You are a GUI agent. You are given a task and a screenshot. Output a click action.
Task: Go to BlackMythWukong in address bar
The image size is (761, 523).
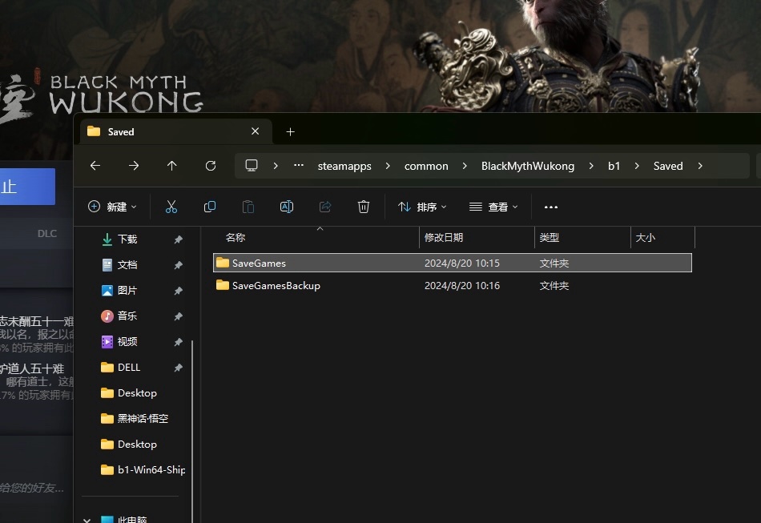click(528, 166)
